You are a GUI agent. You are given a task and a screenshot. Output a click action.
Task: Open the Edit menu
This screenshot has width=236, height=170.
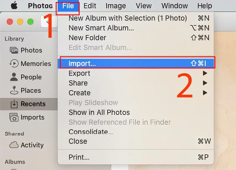coord(90,6)
